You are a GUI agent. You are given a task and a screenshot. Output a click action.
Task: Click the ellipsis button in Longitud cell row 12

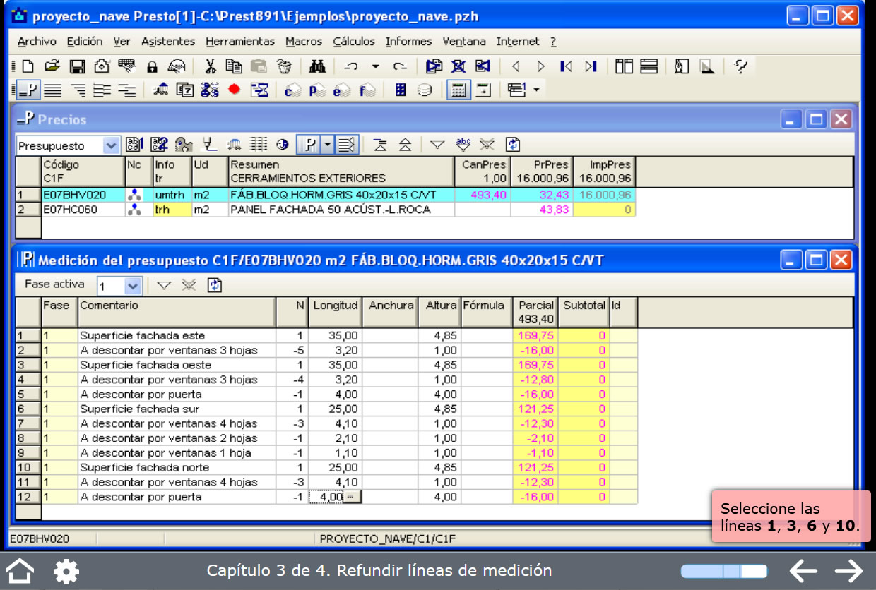(351, 497)
